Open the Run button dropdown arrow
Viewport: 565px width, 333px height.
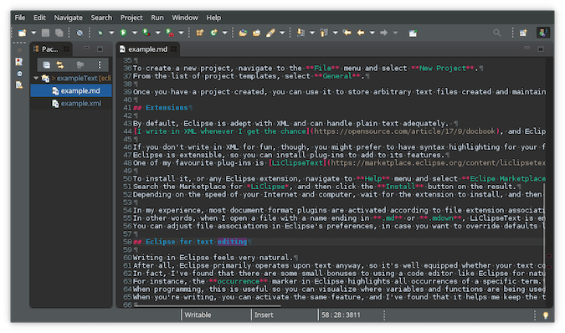pyautogui.click(x=135, y=33)
